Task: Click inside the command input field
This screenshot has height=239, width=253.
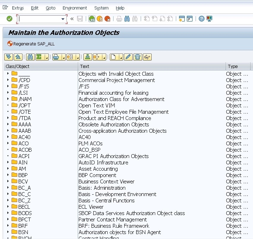Action: [x=39, y=19]
